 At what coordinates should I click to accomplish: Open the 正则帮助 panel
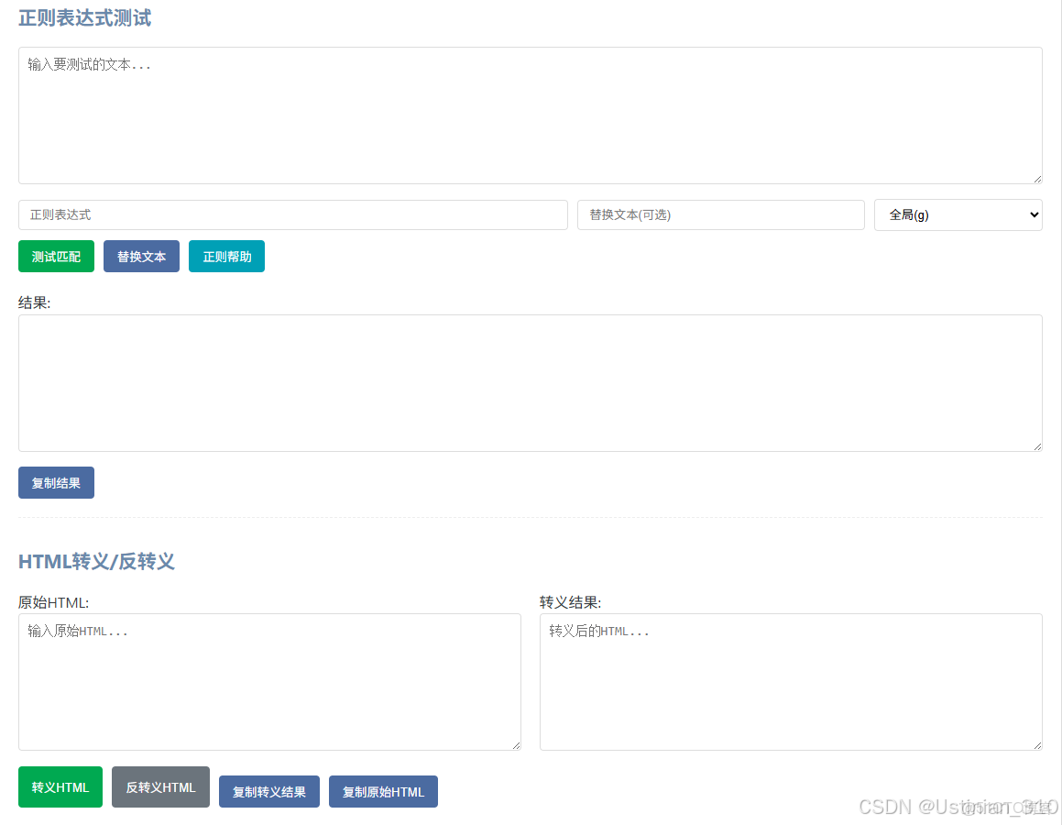pyautogui.click(x=226, y=256)
